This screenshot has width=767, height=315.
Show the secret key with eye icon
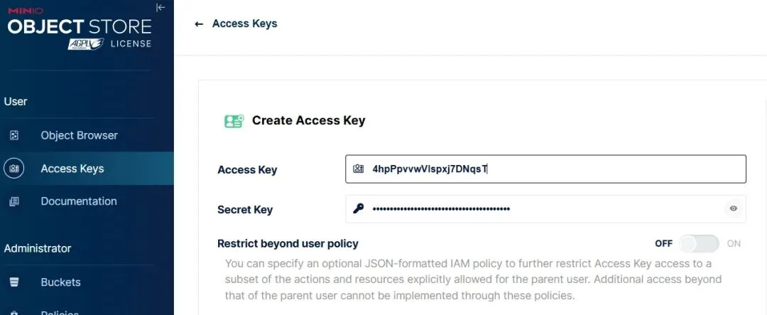pyautogui.click(x=734, y=209)
